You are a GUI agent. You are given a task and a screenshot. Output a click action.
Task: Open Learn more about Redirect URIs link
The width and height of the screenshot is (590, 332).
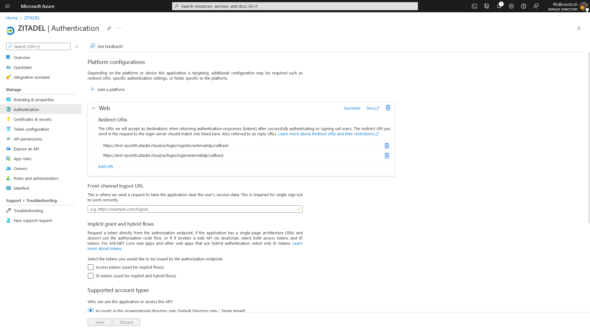[x=328, y=134]
